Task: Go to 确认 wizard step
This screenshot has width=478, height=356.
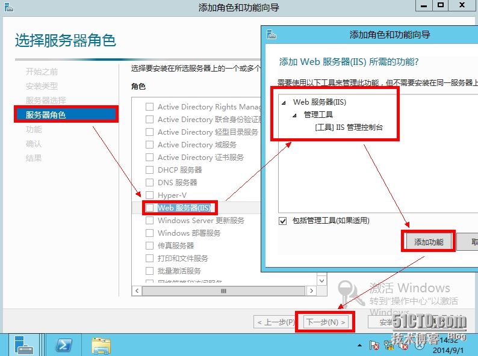Action: pos(34,144)
